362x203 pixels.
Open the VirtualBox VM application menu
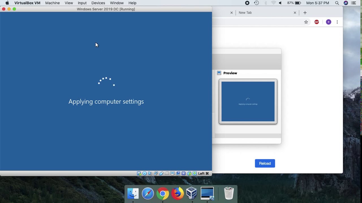pos(27,3)
